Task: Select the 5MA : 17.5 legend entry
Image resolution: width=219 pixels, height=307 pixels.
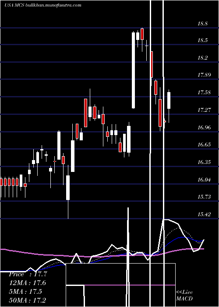Action: pos(25,291)
